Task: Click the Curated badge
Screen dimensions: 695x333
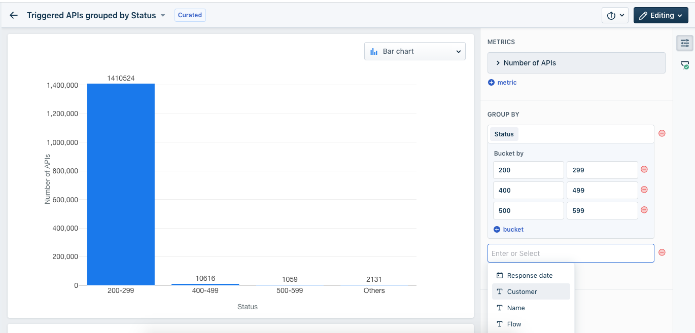Action: click(190, 15)
